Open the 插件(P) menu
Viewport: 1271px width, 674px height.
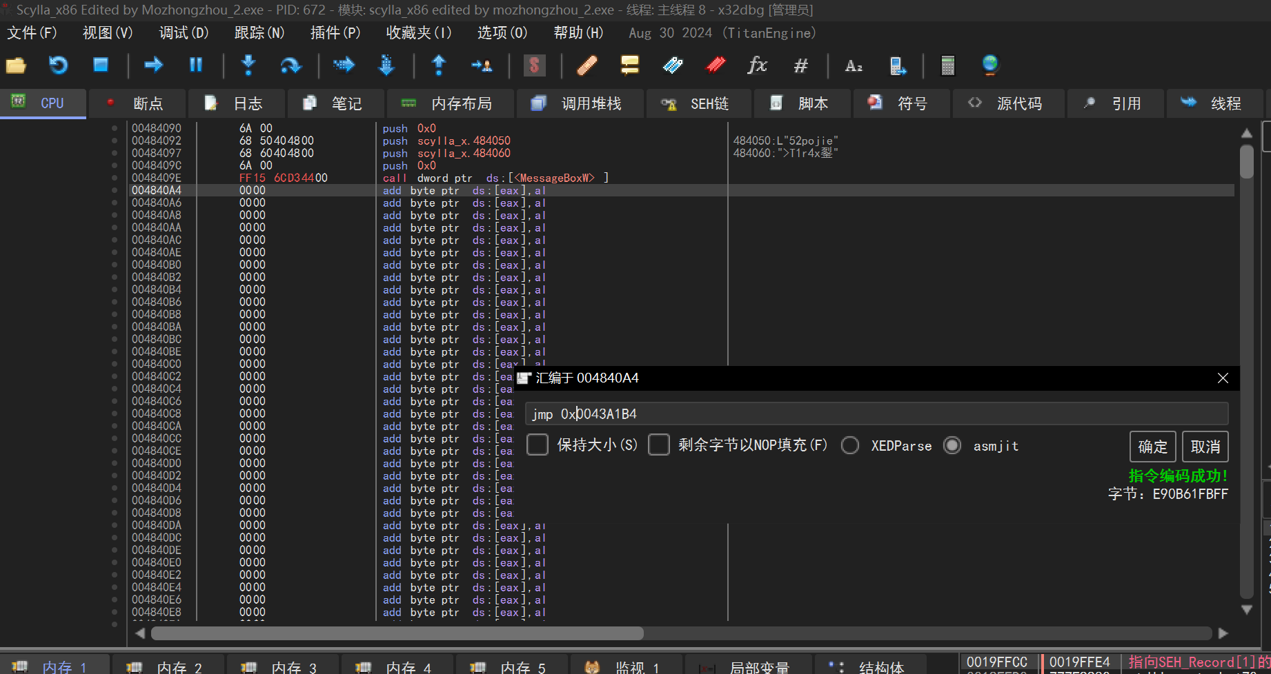(x=335, y=32)
